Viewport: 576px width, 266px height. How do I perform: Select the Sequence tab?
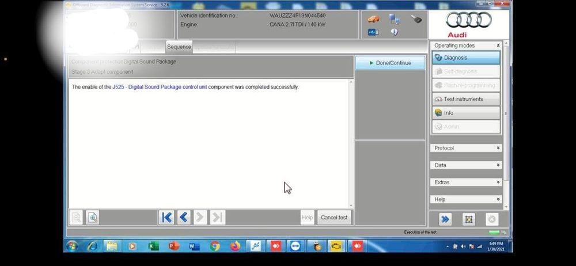coord(179,47)
